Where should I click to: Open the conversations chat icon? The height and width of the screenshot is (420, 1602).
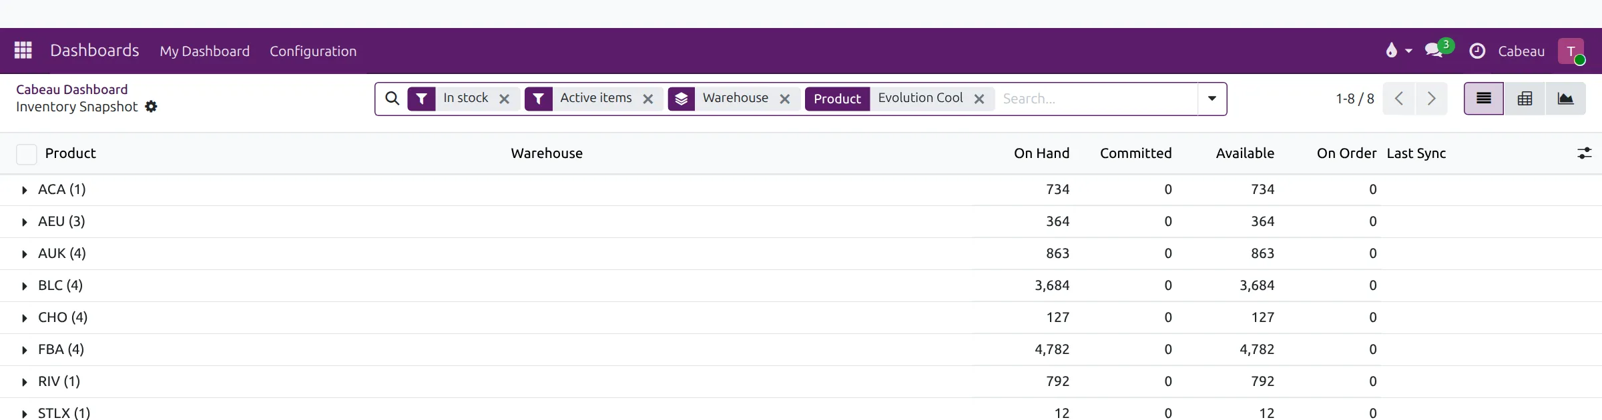click(1434, 51)
